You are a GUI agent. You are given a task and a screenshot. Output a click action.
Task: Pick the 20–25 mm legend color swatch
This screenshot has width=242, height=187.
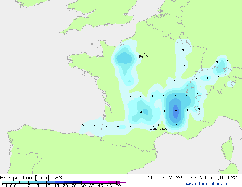coord(68,182)
